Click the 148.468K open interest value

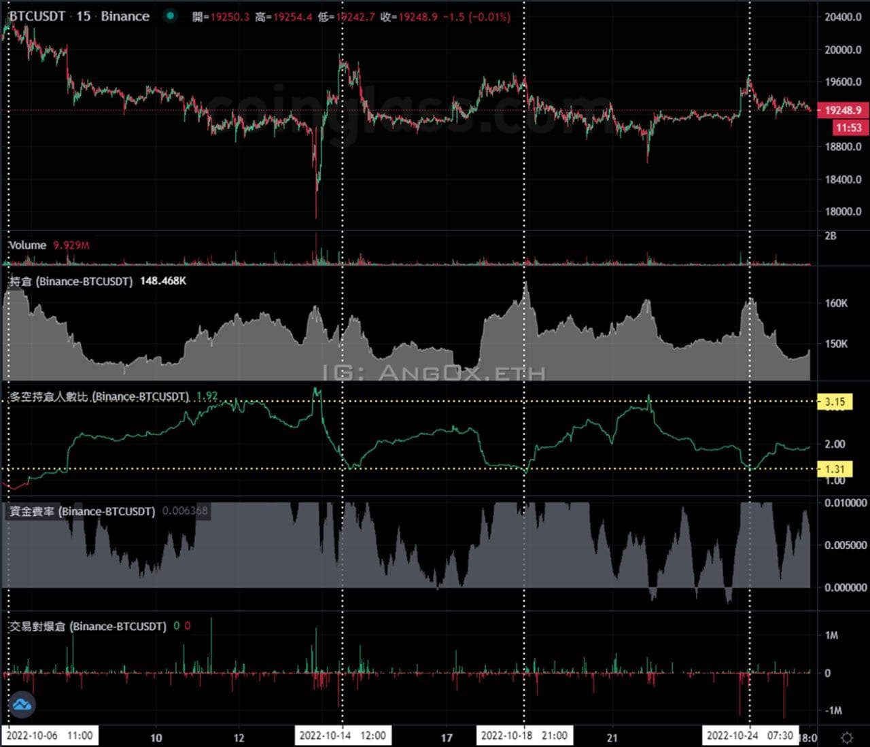(162, 281)
